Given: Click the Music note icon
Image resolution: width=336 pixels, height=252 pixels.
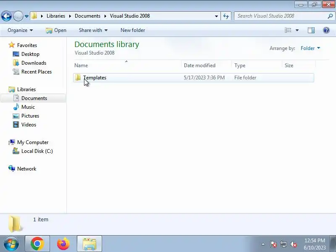Looking at the screenshot, I should point(16,107).
